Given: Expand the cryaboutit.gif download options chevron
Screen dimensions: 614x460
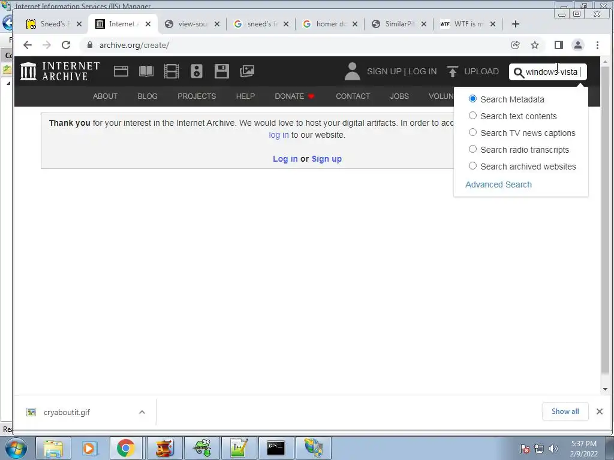Looking at the screenshot, I should pyautogui.click(x=142, y=412).
